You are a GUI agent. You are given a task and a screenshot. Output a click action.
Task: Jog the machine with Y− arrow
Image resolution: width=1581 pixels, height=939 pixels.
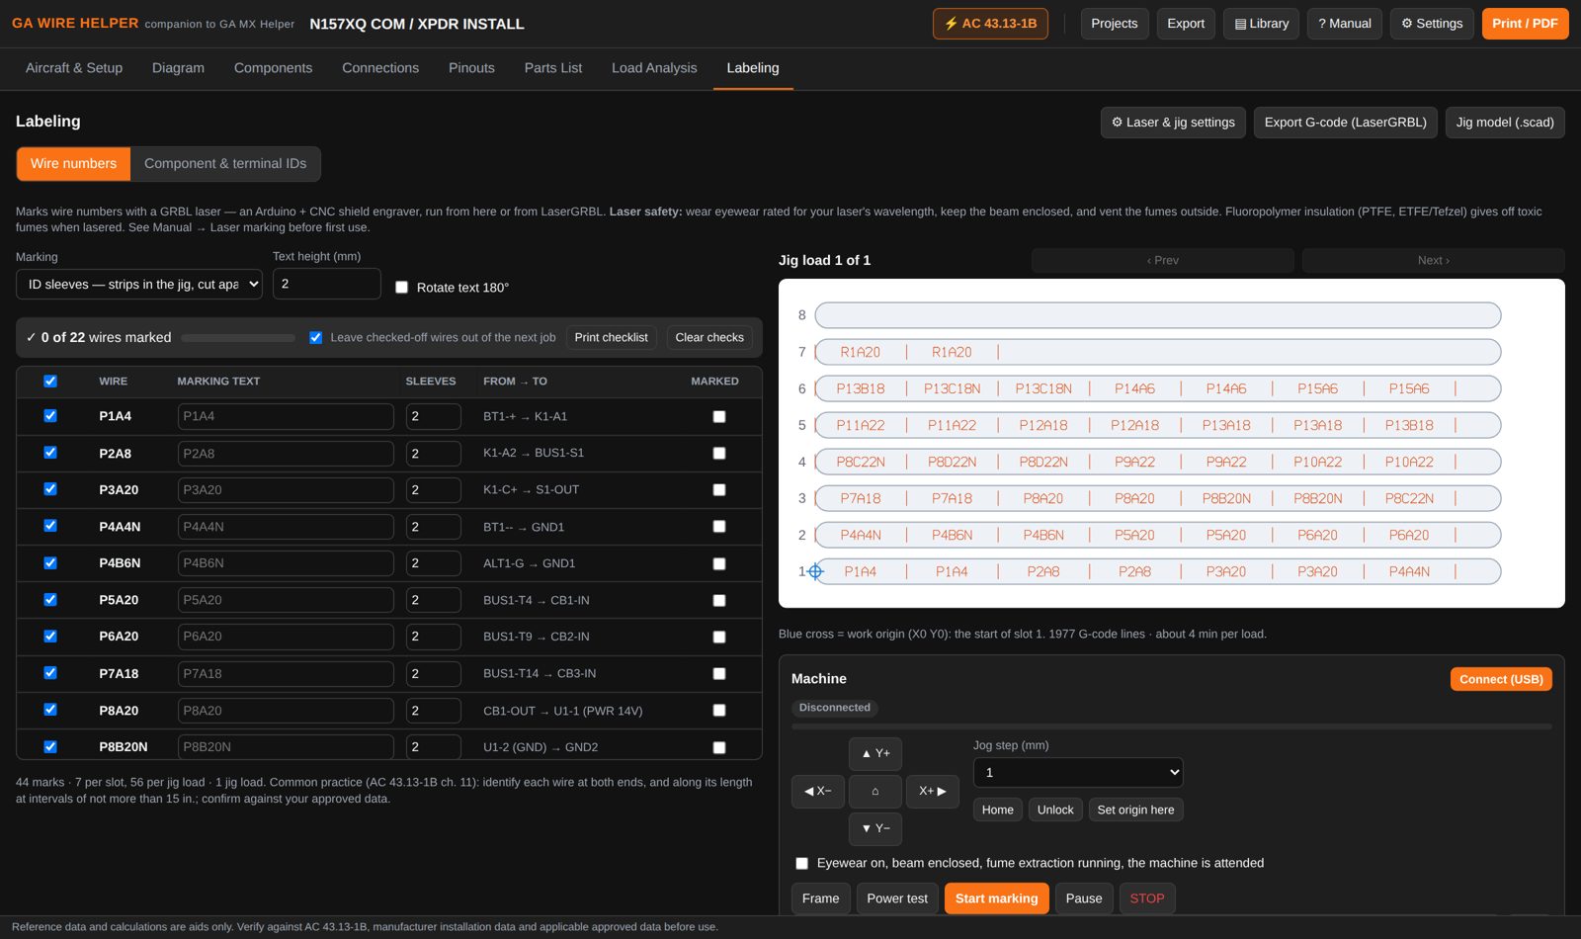(875, 828)
